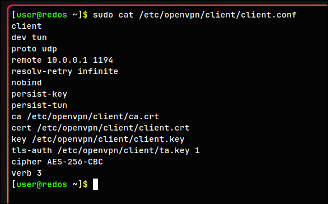Click the client.key file path
Viewport: 328px width, 204px height.
pos(108,140)
